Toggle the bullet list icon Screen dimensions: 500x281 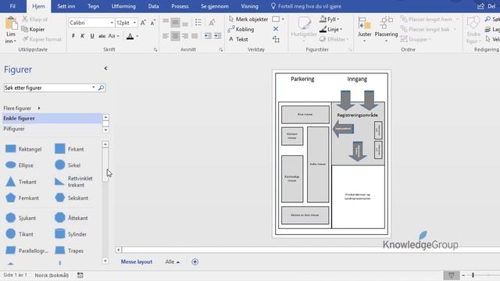(x=198, y=23)
